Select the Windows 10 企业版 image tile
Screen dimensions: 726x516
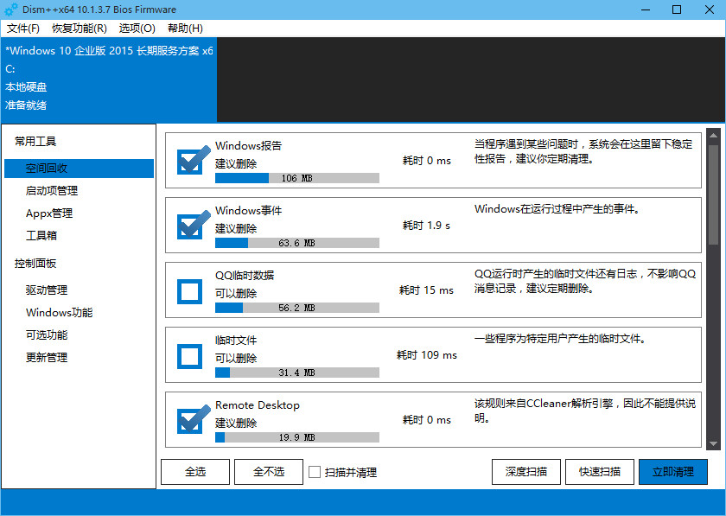point(108,79)
